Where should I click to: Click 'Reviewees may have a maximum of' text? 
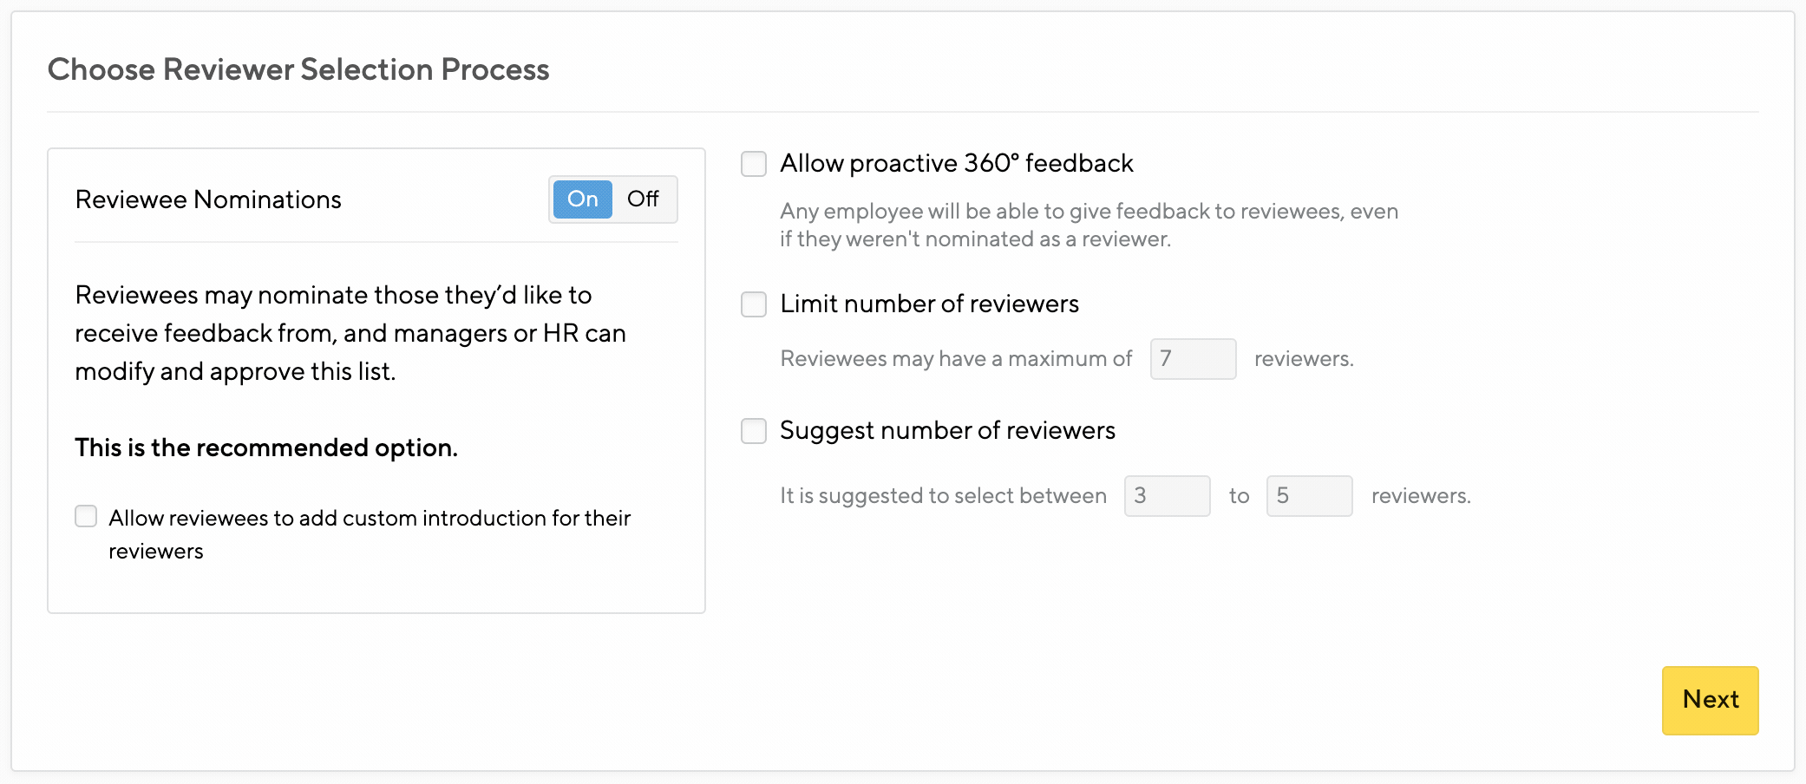(956, 359)
